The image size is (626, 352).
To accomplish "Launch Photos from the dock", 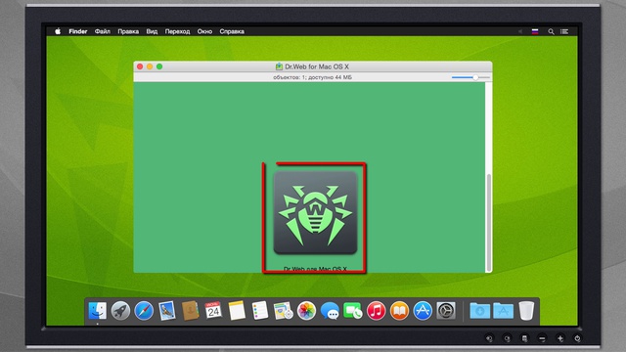I will click(x=306, y=311).
